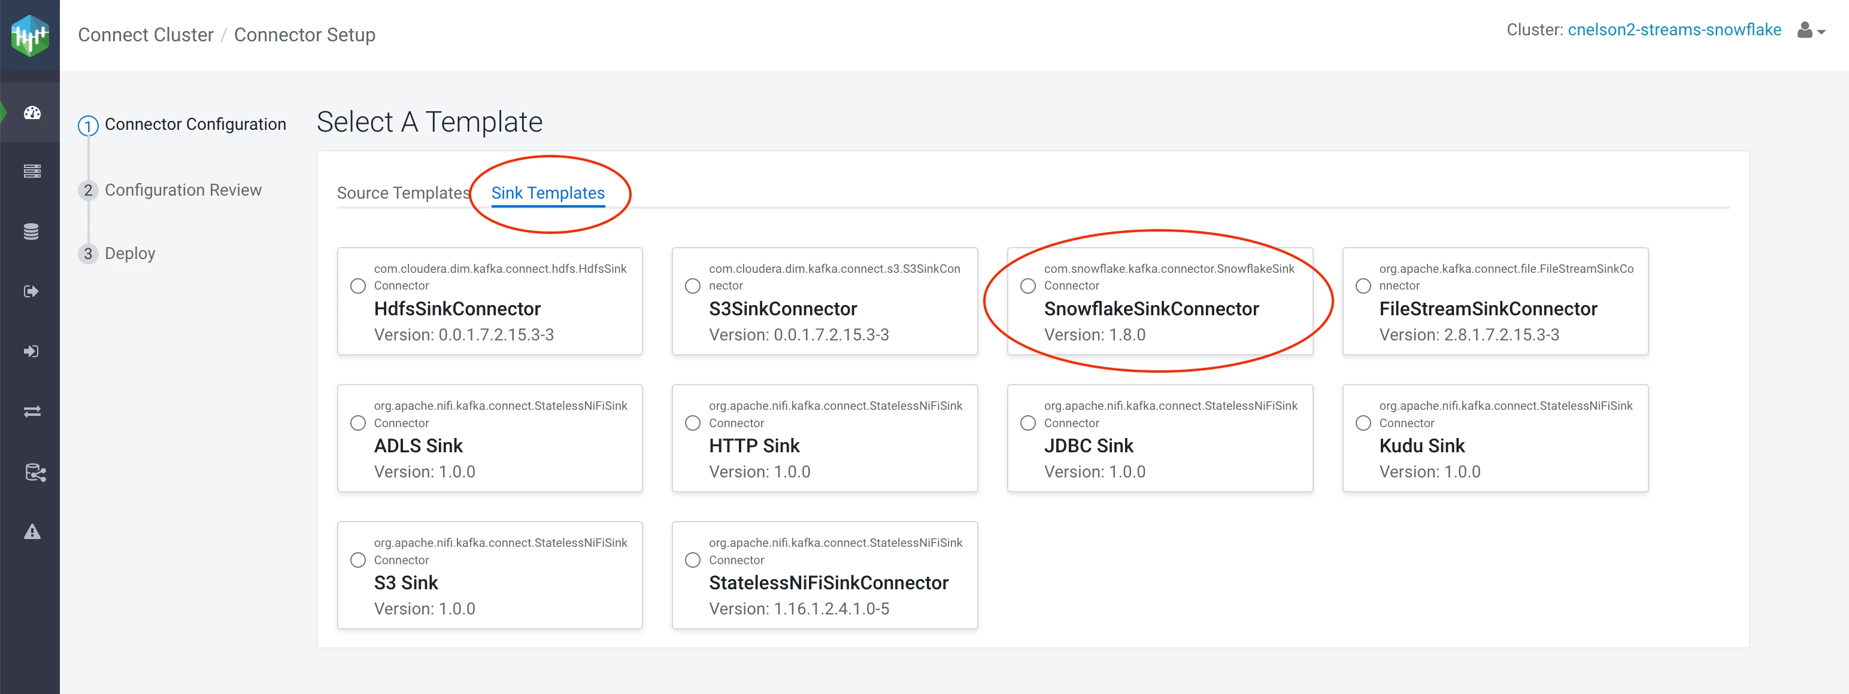The image size is (1849, 694).
Task: Open the Brokers server-stack sidebar icon
Action: click(32, 171)
